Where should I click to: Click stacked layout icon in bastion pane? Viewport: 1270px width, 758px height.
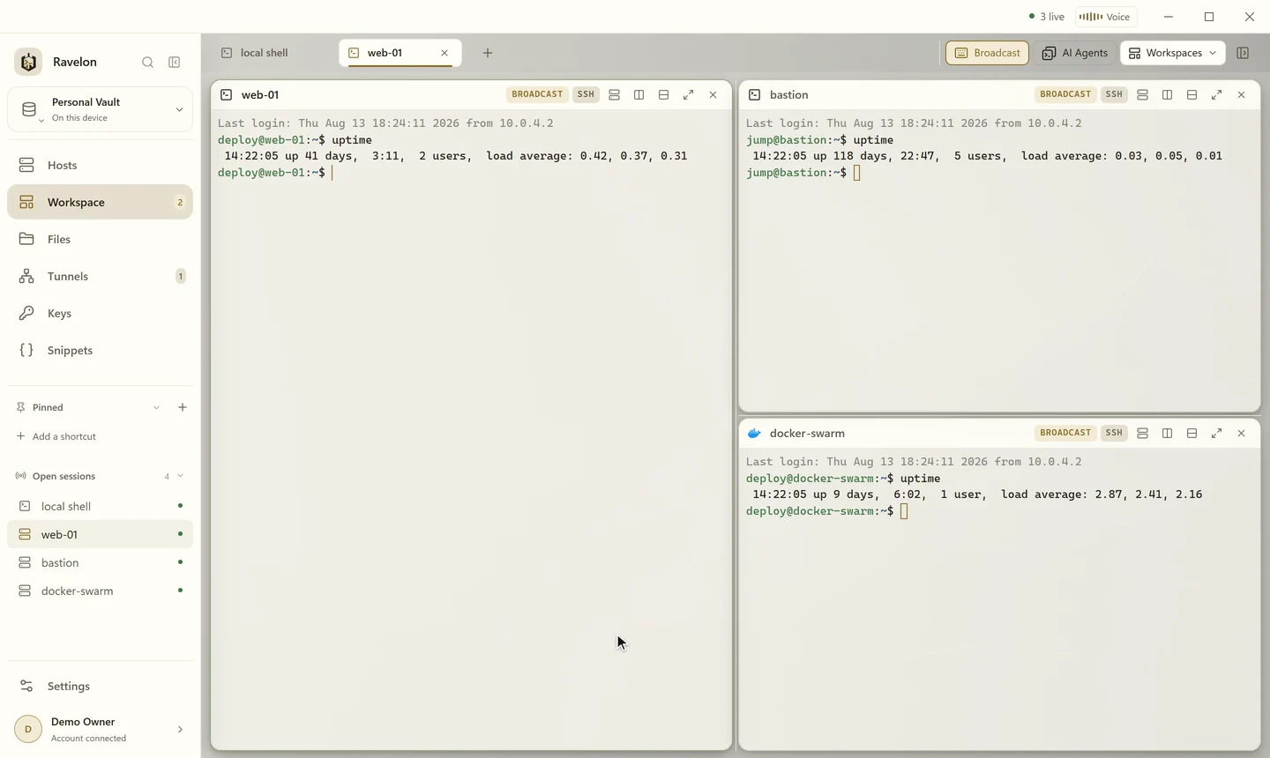click(1142, 94)
